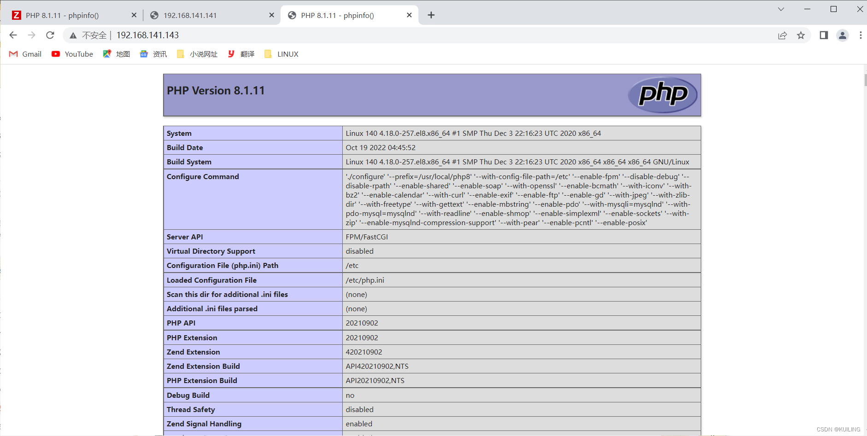Click the 'PHP Version 8.1.11' heading
Image resolution: width=867 pixels, height=436 pixels.
[x=216, y=91]
